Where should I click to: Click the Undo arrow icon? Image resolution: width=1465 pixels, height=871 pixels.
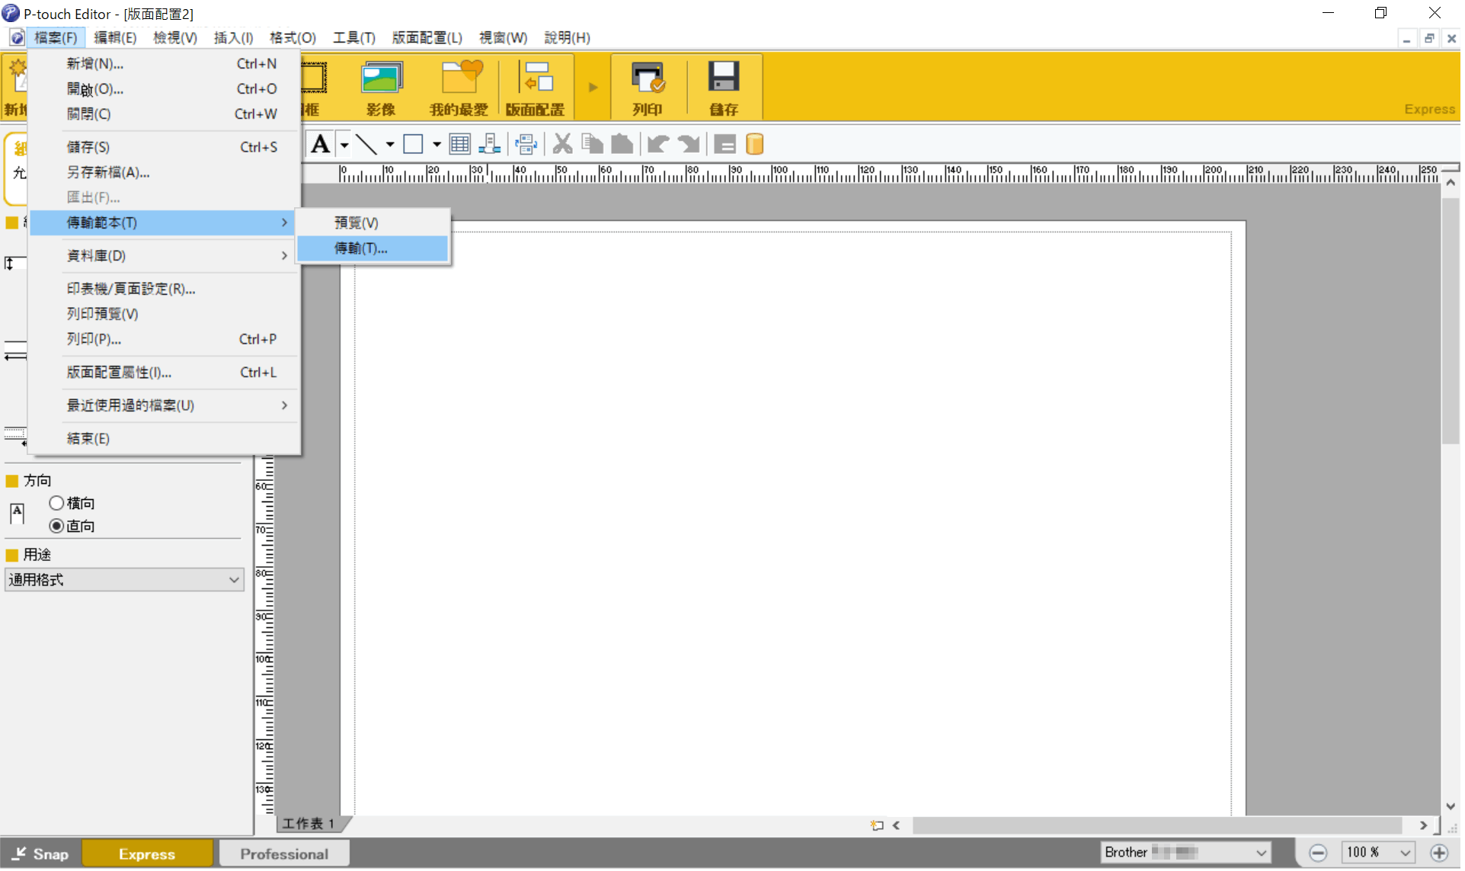tap(658, 144)
